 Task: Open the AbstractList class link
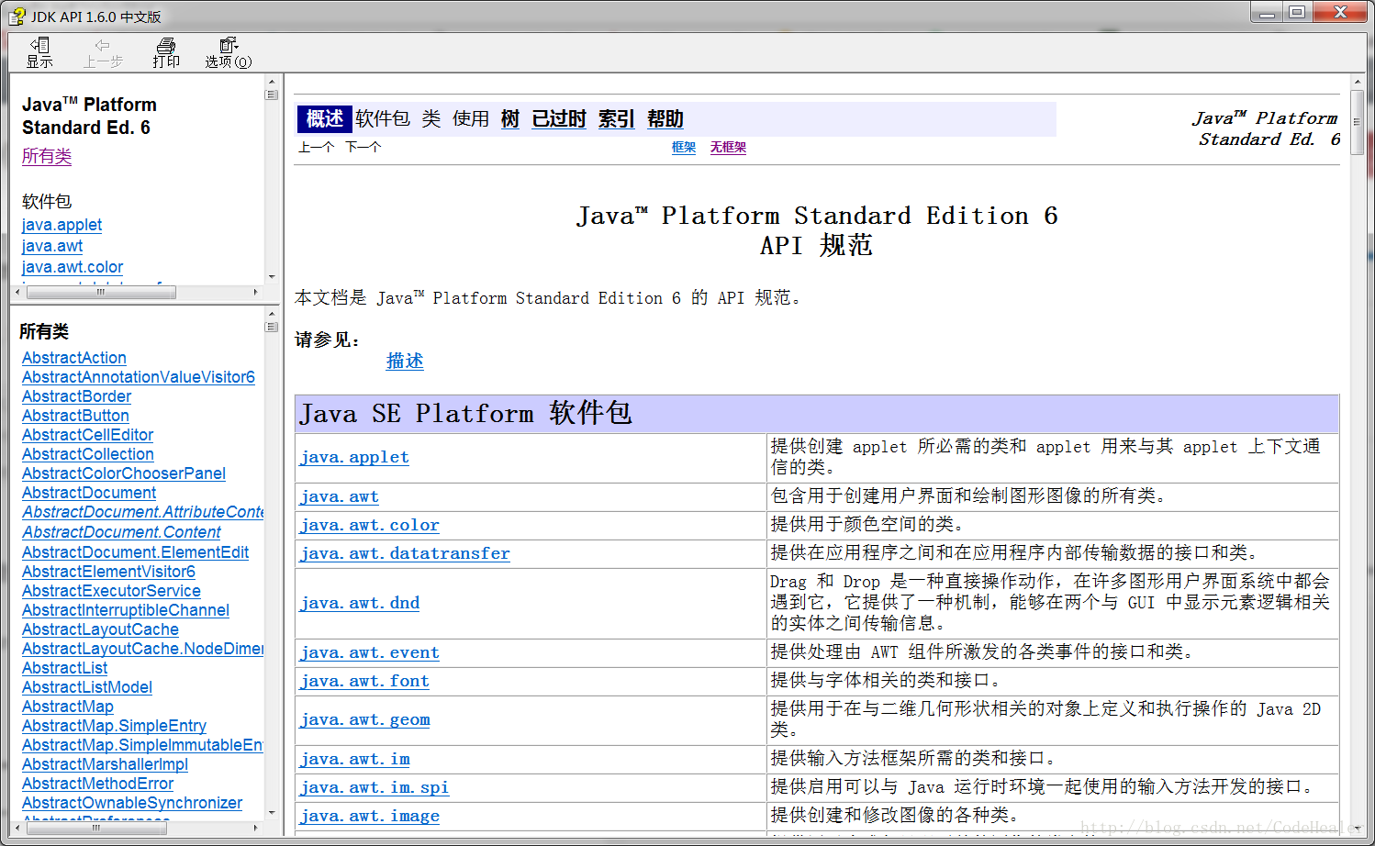pyautogui.click(x=64, y=668)
